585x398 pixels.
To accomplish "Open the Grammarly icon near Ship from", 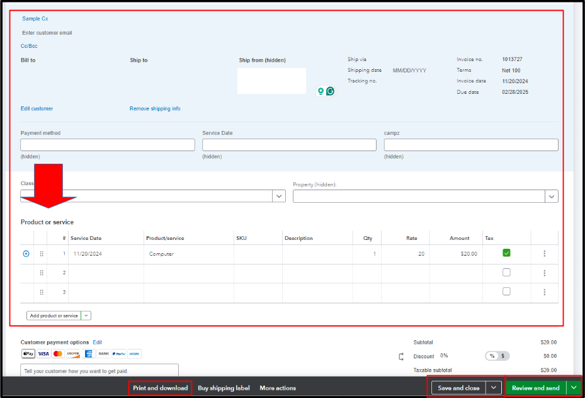I will (330, 91).
